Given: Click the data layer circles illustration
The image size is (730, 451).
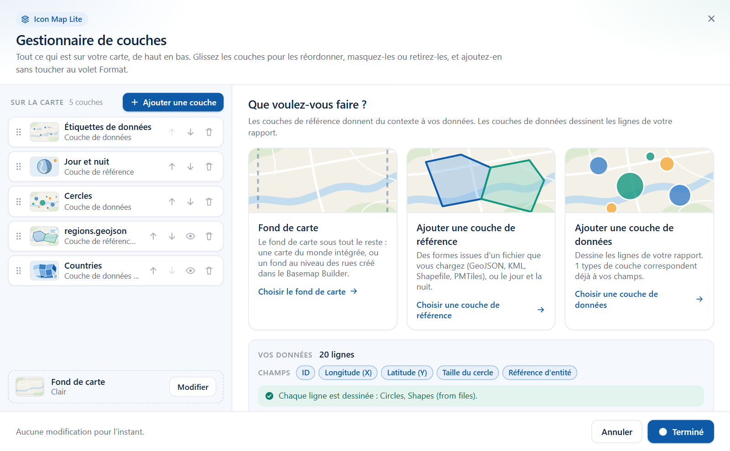Looking at the screenshot, I should (639, 180).
